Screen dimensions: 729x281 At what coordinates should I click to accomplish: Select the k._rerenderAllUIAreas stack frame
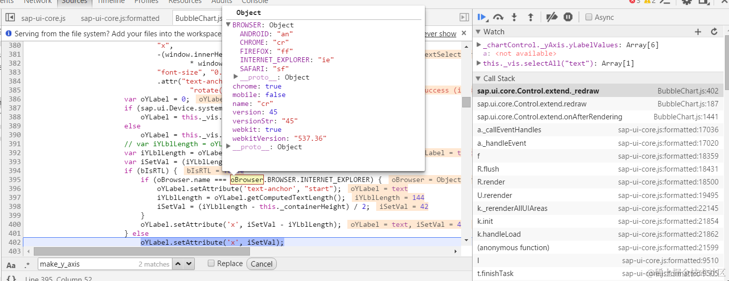click(x=598, y=208)
